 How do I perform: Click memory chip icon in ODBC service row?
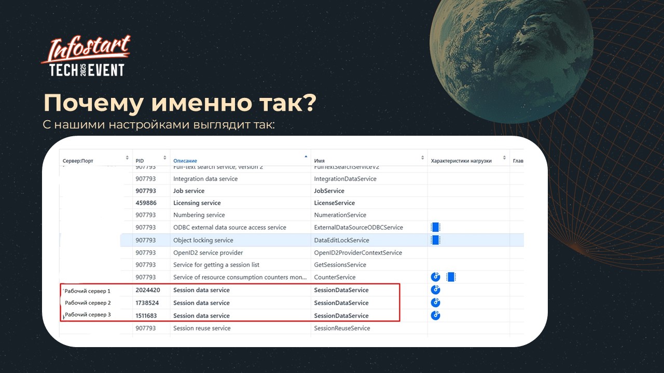pos(436,227)
